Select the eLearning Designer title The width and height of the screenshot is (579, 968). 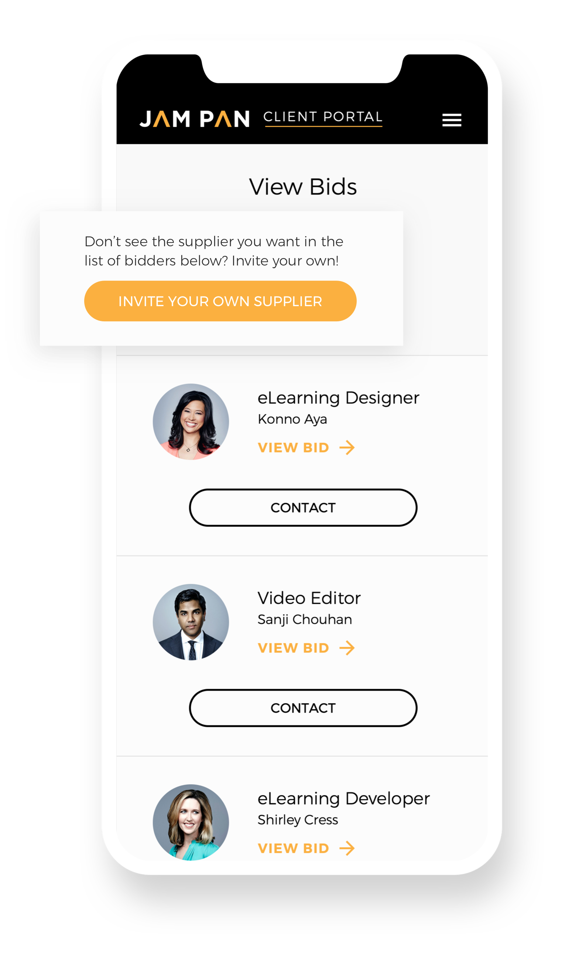[338, 398]
